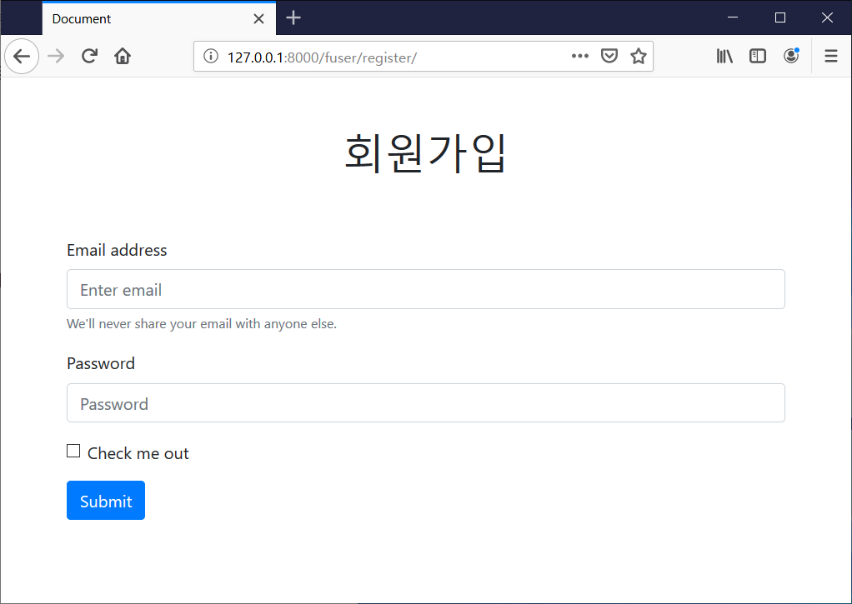852x604 pixels.
Task: Click the 회원가입 page heading
Action: coord(426,153)
